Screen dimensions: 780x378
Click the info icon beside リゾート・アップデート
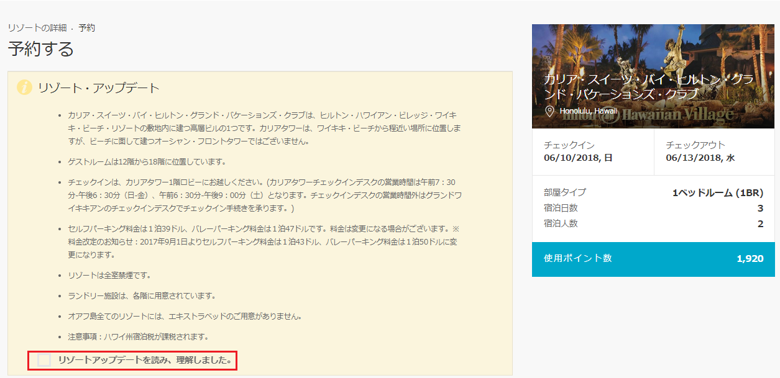(24, 88)
